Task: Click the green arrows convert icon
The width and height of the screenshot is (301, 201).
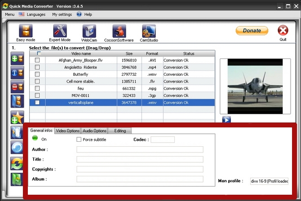Action: tap(17, 164)
